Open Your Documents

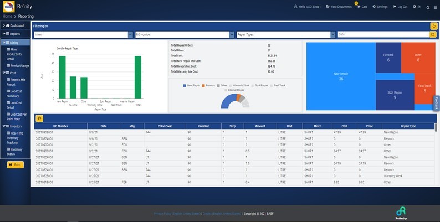(339, 7)
